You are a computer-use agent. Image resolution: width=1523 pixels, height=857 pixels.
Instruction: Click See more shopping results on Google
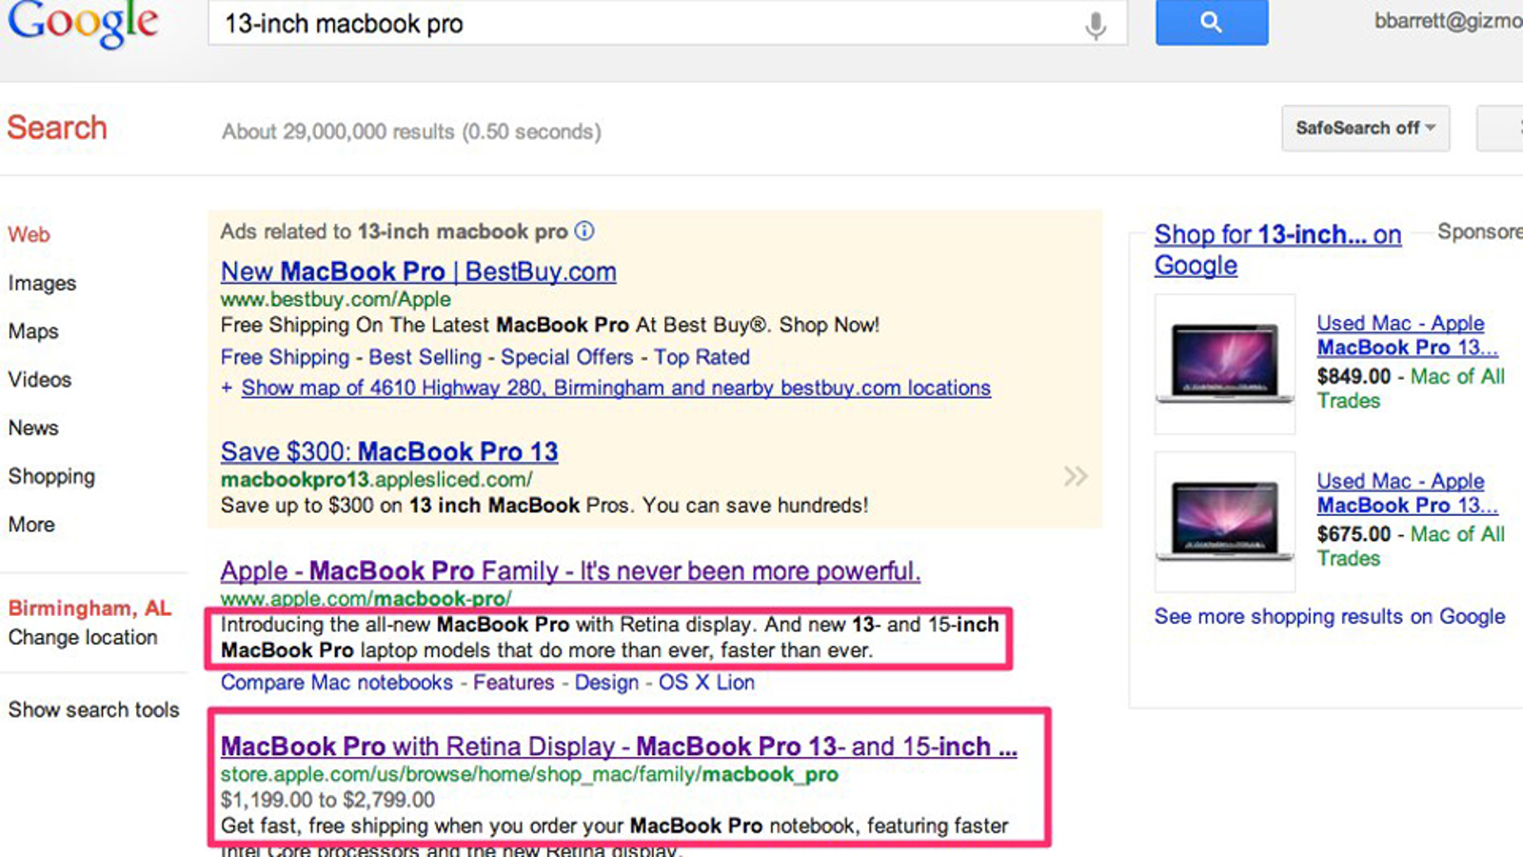coord(1330,616)
